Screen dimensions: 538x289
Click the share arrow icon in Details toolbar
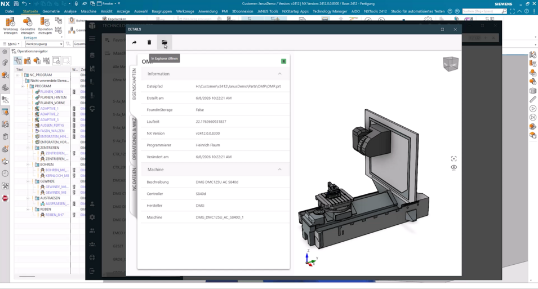click(x=134, y=42)
